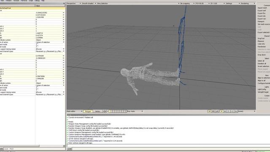Open the Mesh editor mode dropdown
This screenshot has width=270, height=152.
[75, 111]
